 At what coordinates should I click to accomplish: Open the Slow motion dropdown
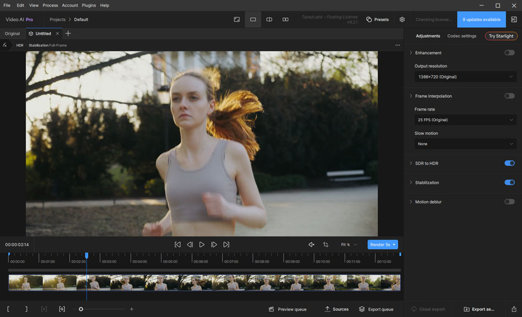coord(465,144)
